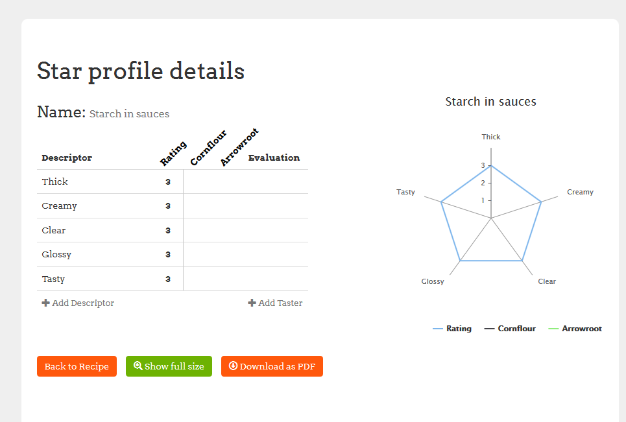Viewport: 626px width, 422px height.
Task: Click the download arrow icon on PDF button
Action: [233, 366]
